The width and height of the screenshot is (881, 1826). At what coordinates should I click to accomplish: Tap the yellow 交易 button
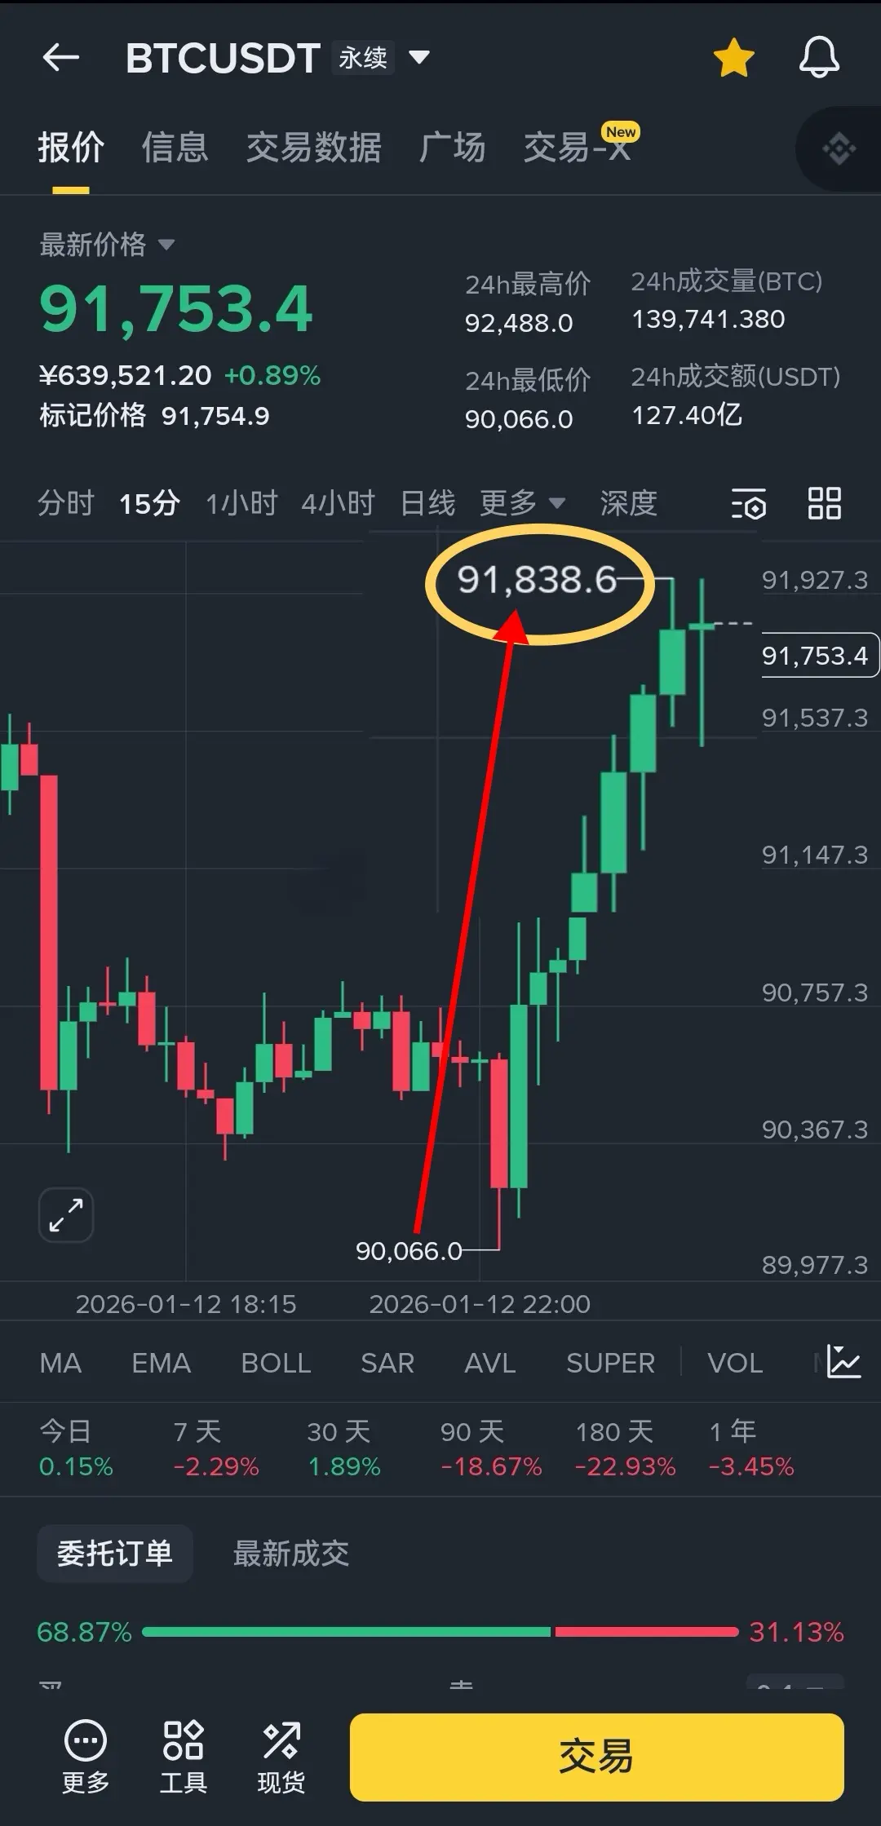coord(596,1757)
